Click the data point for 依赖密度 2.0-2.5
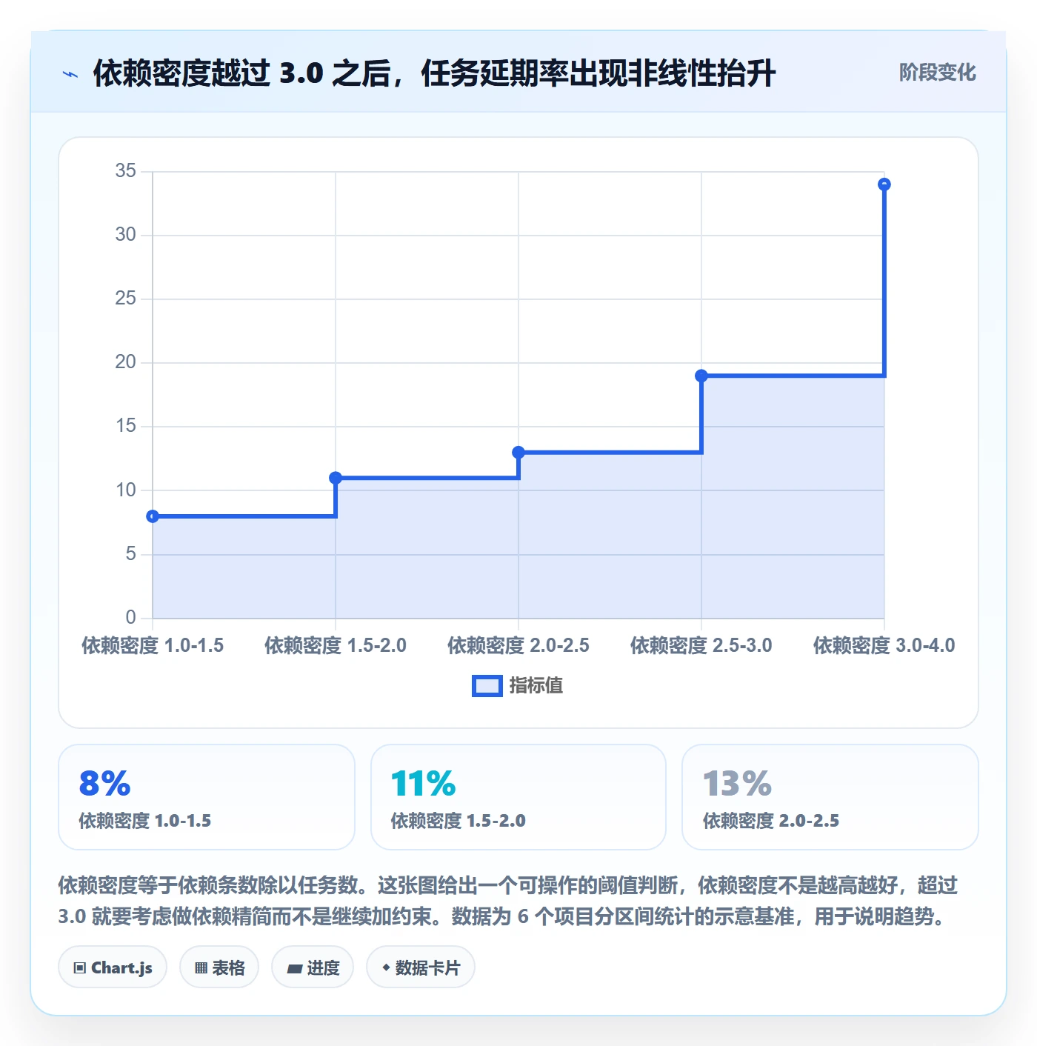 click(518, 453)
